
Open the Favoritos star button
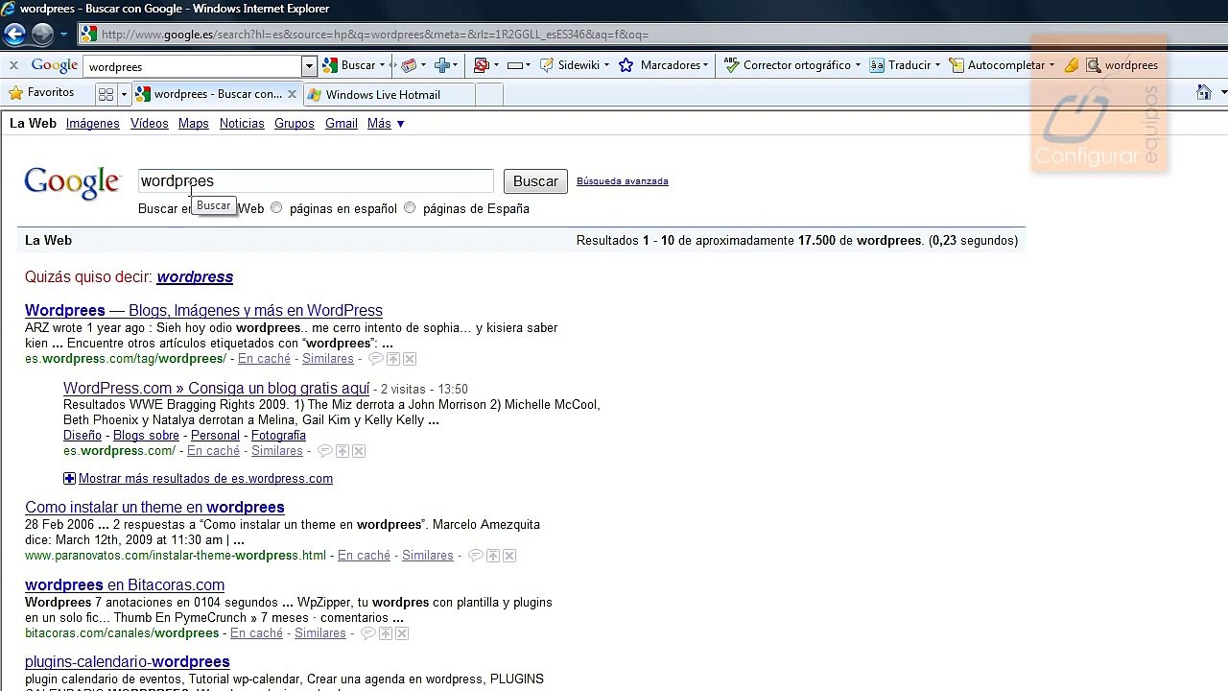click(x=41, y=93)
